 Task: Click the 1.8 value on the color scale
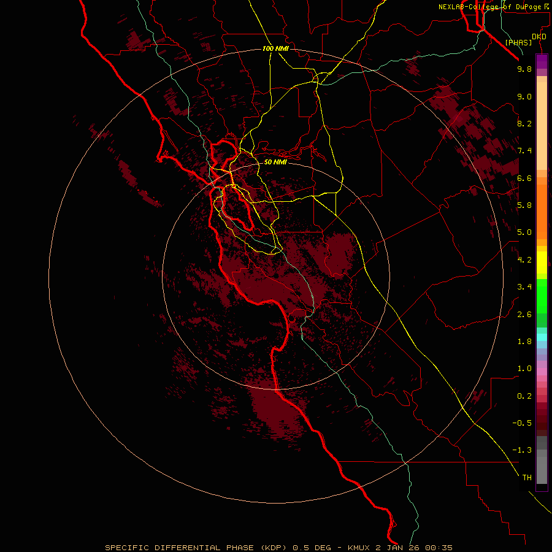(x=524, y=342)
